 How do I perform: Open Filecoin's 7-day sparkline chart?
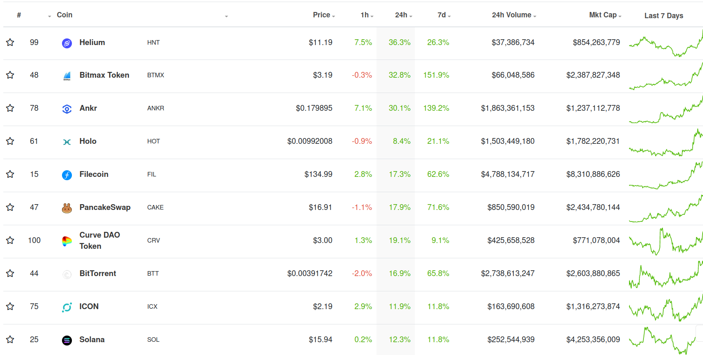tap(666, 175)
